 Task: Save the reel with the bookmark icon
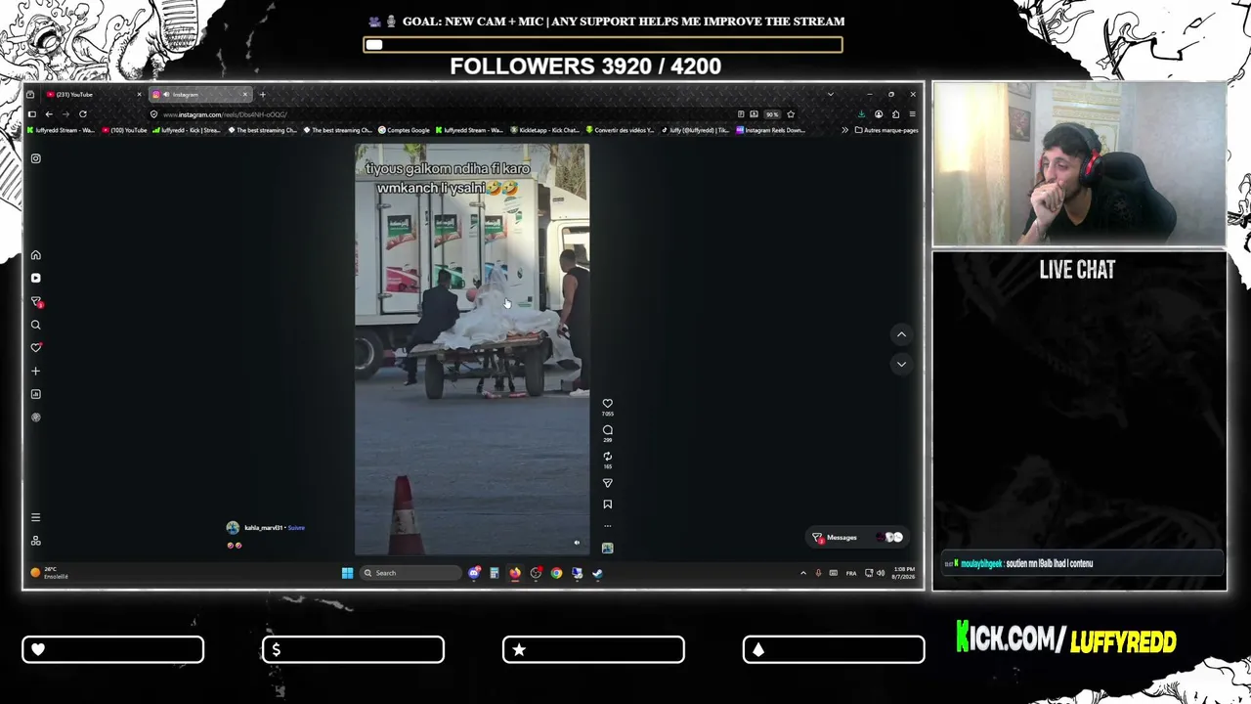point(607,505)
